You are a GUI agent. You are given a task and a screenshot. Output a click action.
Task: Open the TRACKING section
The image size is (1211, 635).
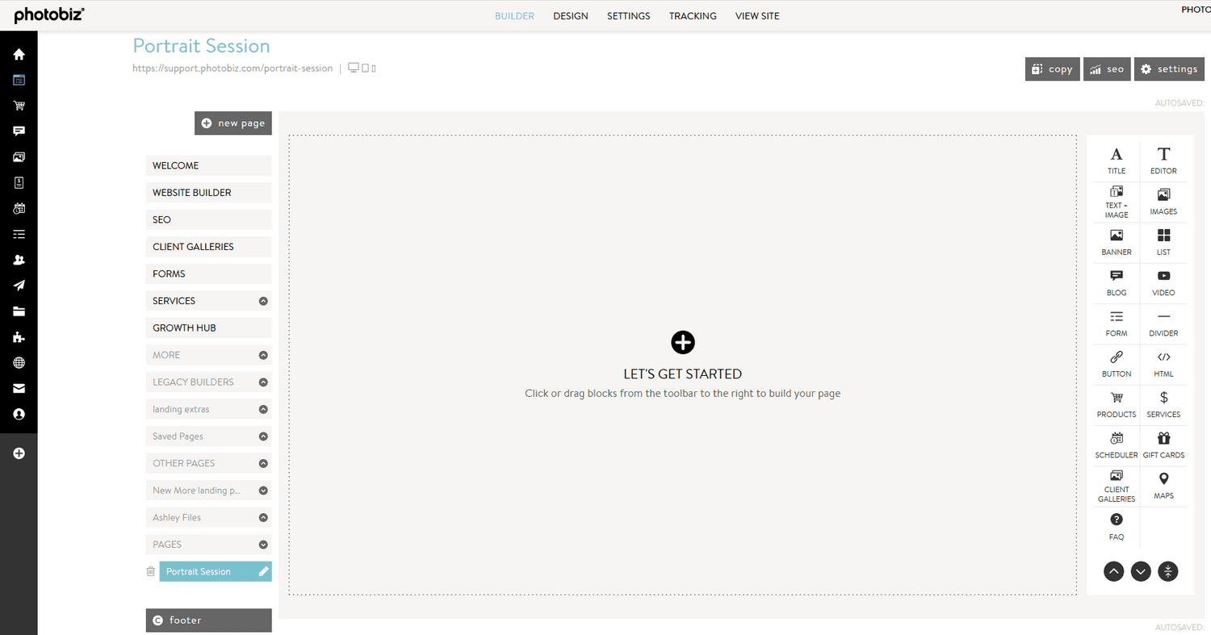click(693, 15)
